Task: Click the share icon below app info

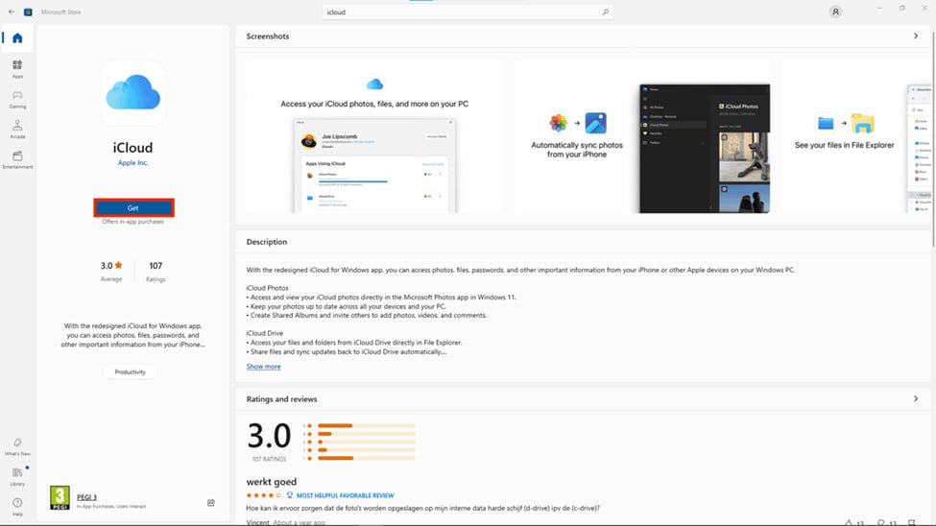Action: coord(210,502)
